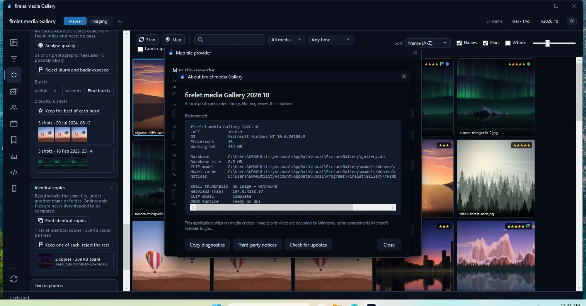The height and width of the screenshot is (306, 586).
Task: Click the left panel scrollbar down arrow
Action: click(x=127, y=288)
